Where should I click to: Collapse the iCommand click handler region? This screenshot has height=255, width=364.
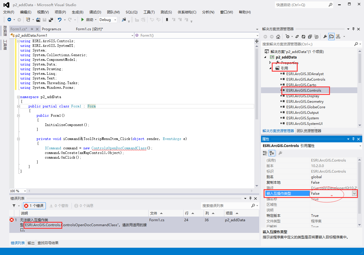click(x=18, y=139)
